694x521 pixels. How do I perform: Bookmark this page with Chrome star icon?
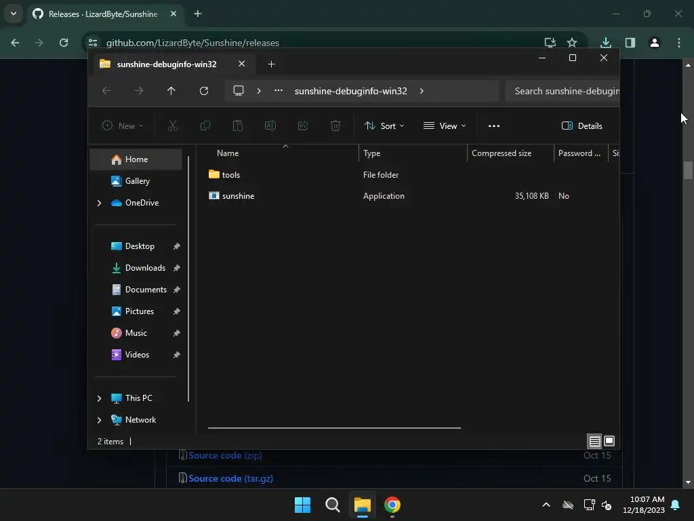[x=572, y=43]
